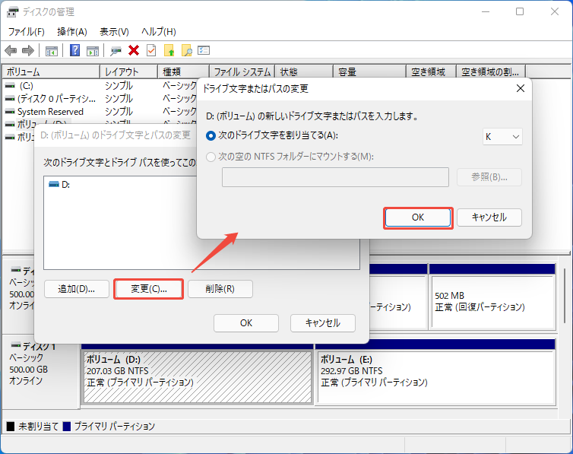The height and width of the screenshot is (454, 573).
Task: Click the 削除(R) button
Action: tap(220, 289)
